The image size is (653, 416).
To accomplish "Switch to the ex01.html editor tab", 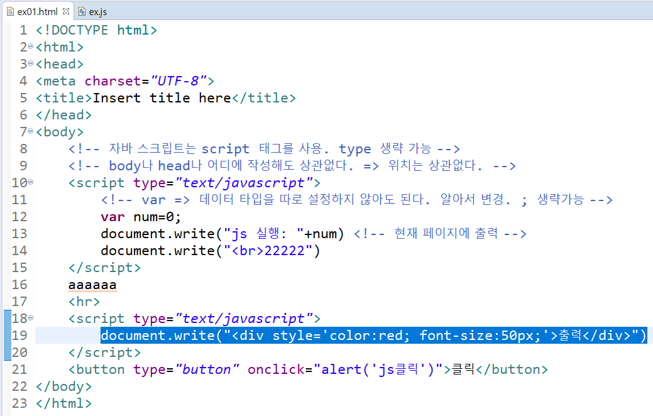I will [36, 11].
